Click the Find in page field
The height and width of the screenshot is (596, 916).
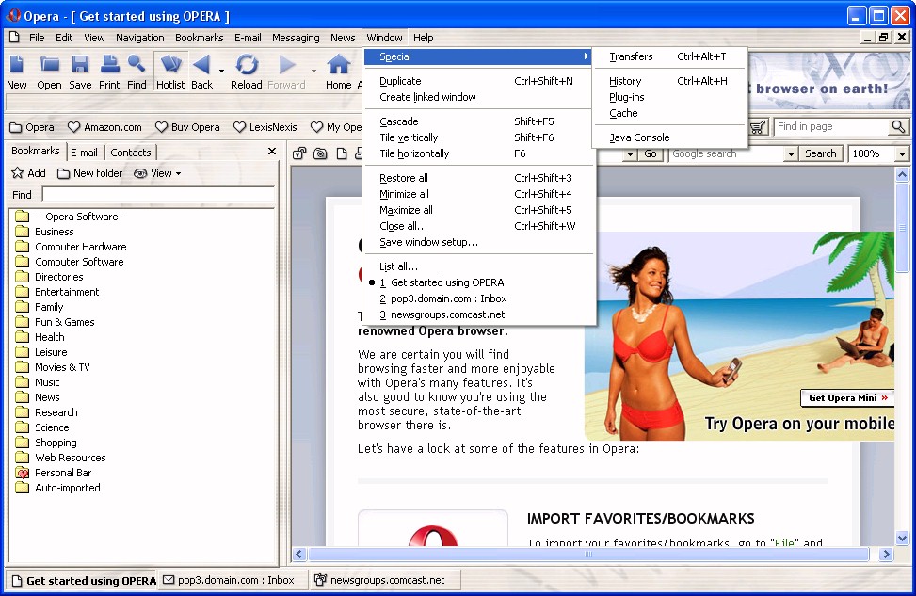(x=831, y=126)
